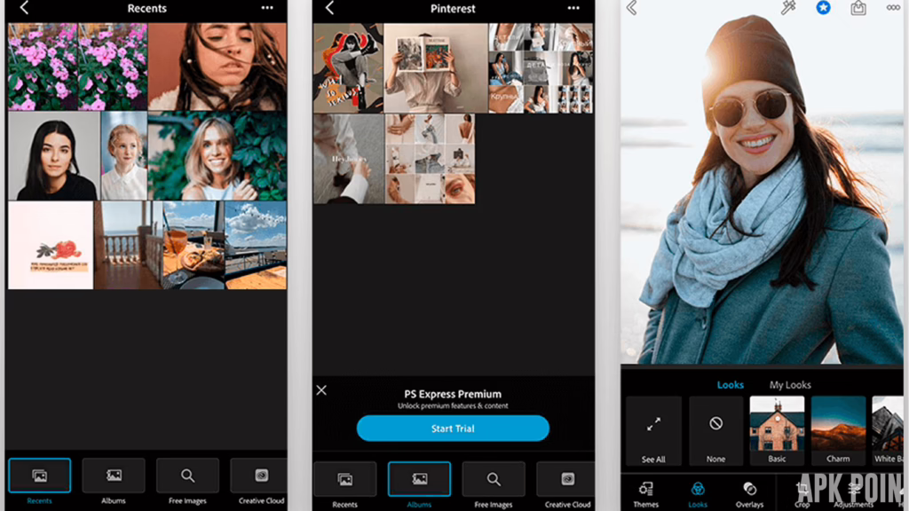Switch to Recents in the Pinterest screen
This screenshot has width=909, height=511.
[x=345, y=485]
